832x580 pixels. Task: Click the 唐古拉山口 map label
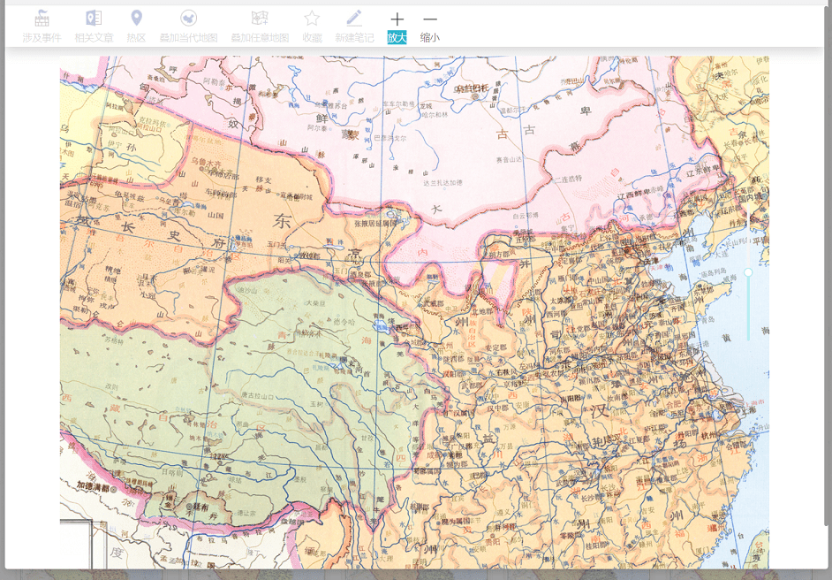[258, 395]
